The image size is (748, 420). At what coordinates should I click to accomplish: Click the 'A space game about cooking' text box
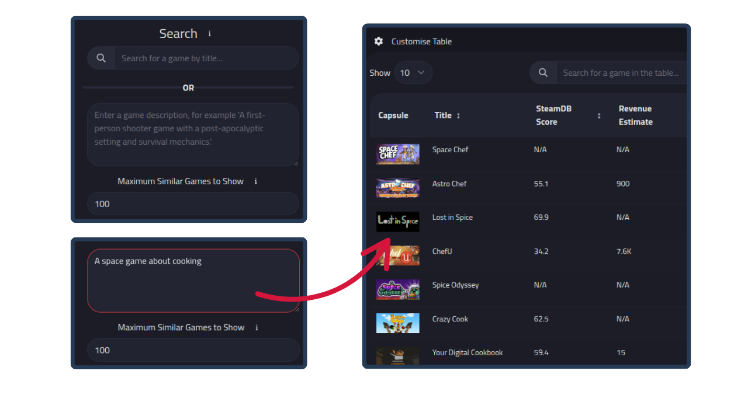[193, 281]
